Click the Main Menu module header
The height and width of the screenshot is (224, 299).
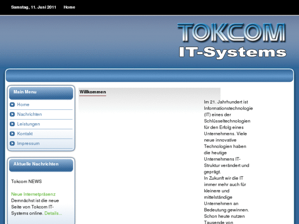click(x=41, y=92)
